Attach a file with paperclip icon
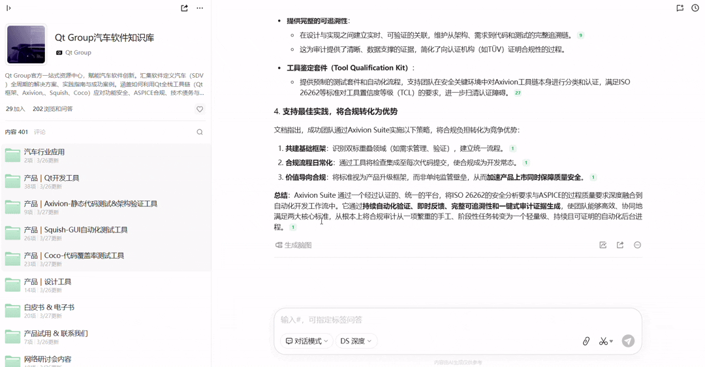 [x=586, y=342]
